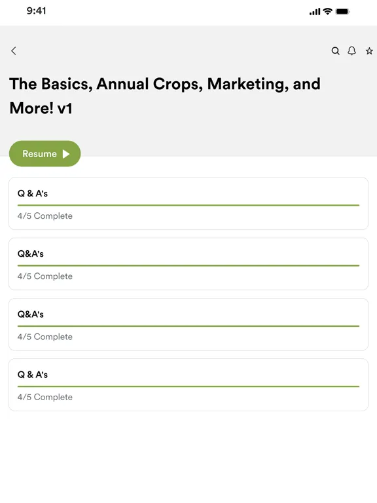Open the last "Q & A's" section card
This screenshot has width=377, height=503.
pos(188,384)
